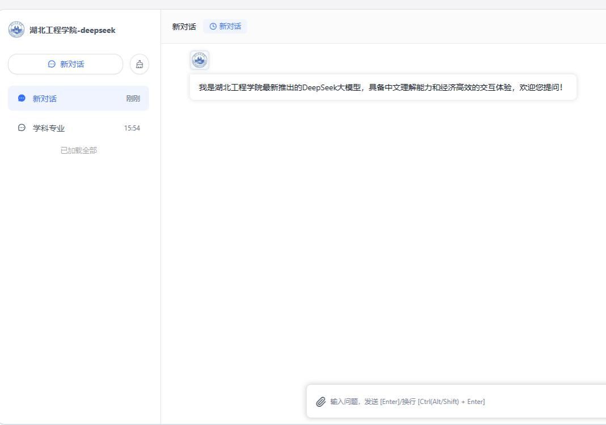Click the 新对话 title in the chat header
Screen dimensions: 606x425
pos(184,27)
